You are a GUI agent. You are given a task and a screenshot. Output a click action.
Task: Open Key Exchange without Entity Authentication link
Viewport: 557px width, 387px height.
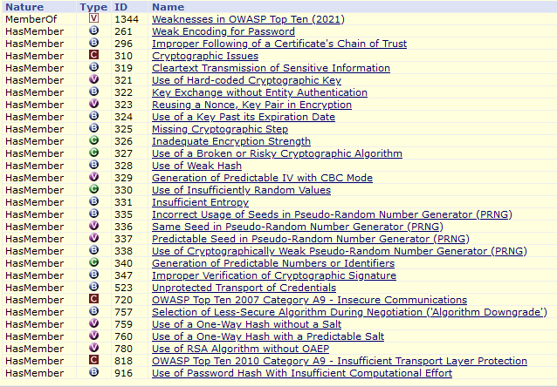259,92
